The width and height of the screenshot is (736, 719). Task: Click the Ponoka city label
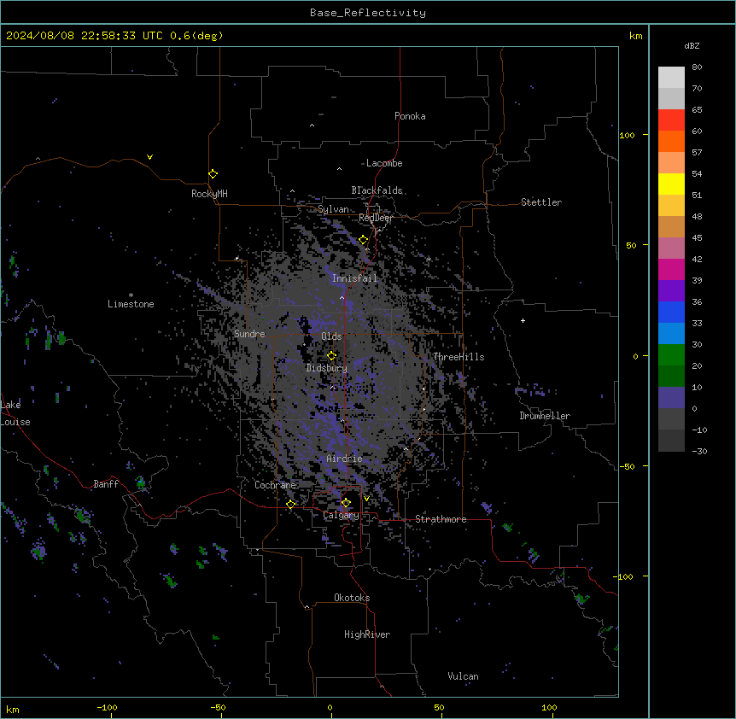(x=410, y=116)
